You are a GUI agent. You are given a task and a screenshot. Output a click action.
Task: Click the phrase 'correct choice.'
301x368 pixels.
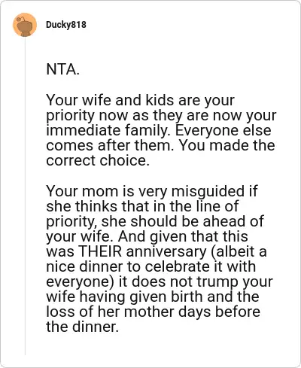click(98, 160)
